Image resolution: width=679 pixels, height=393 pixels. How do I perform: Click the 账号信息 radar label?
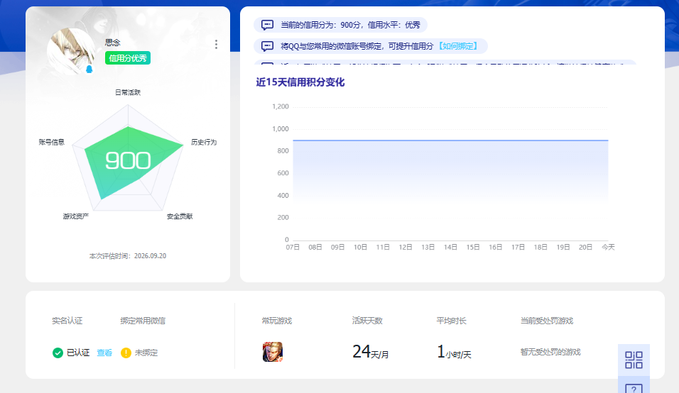[52, 142]
